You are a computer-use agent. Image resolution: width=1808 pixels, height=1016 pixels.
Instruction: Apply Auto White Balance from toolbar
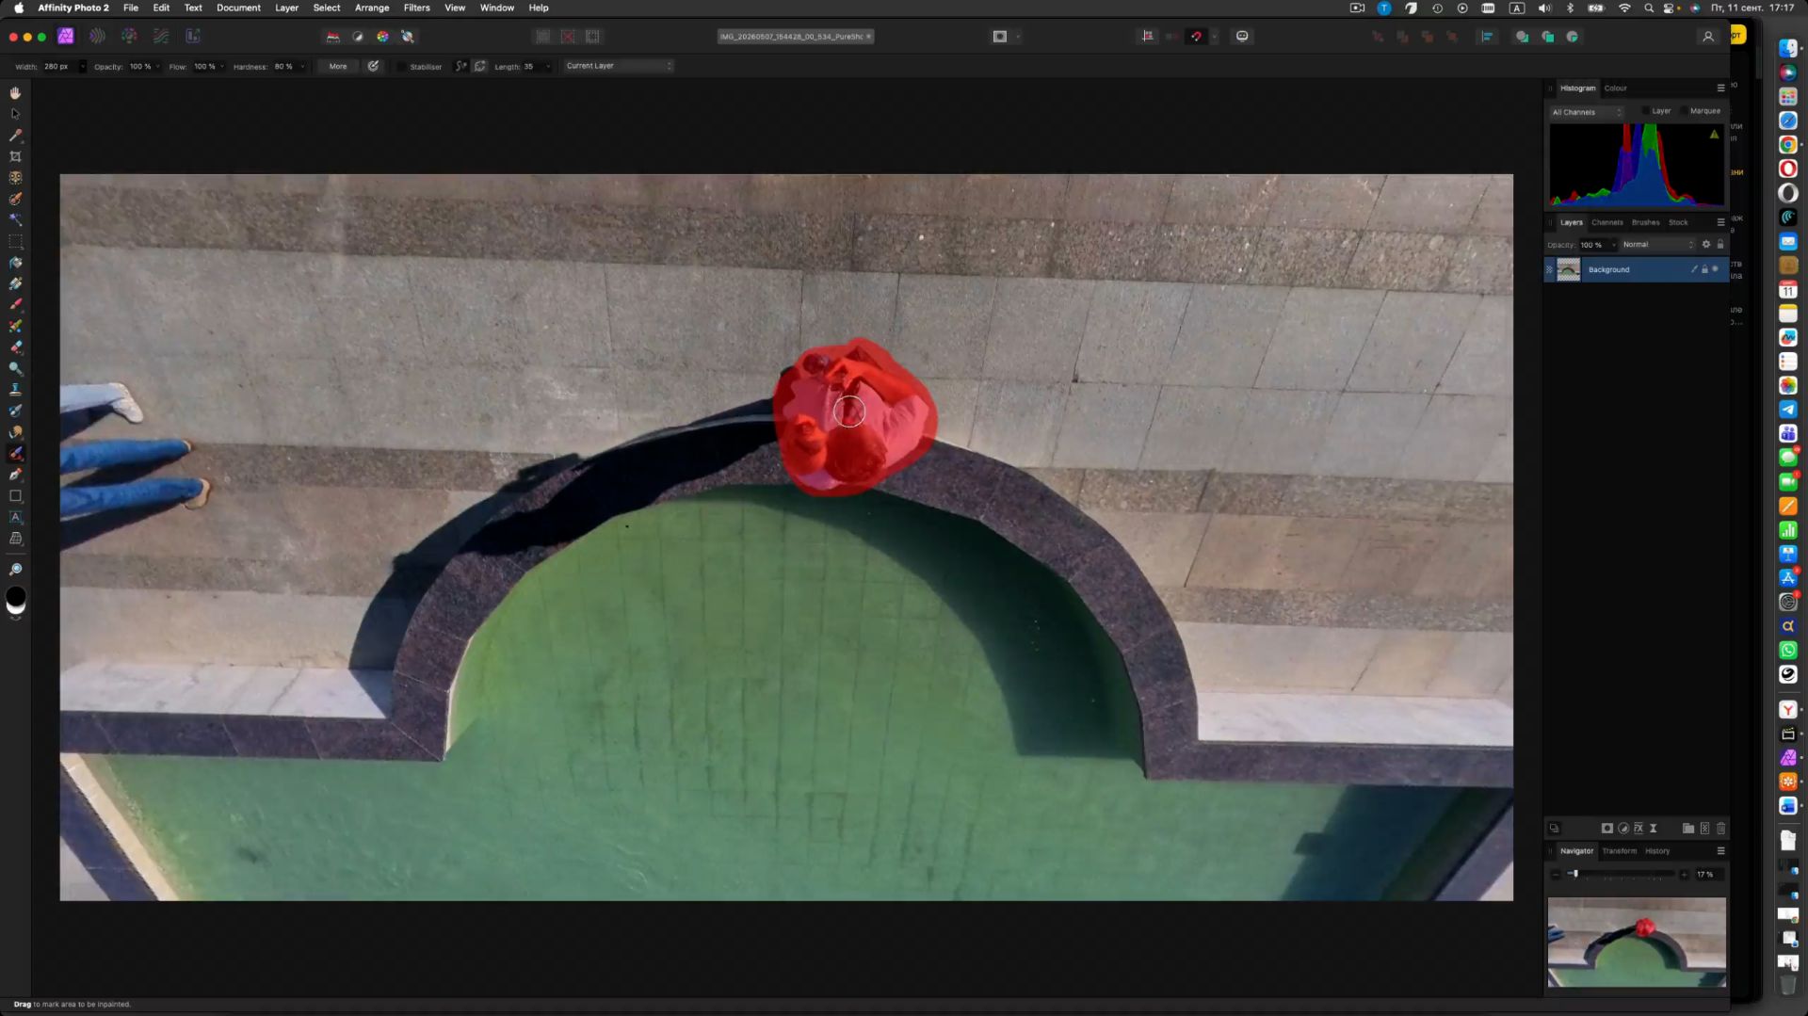[x=408, y=37]
